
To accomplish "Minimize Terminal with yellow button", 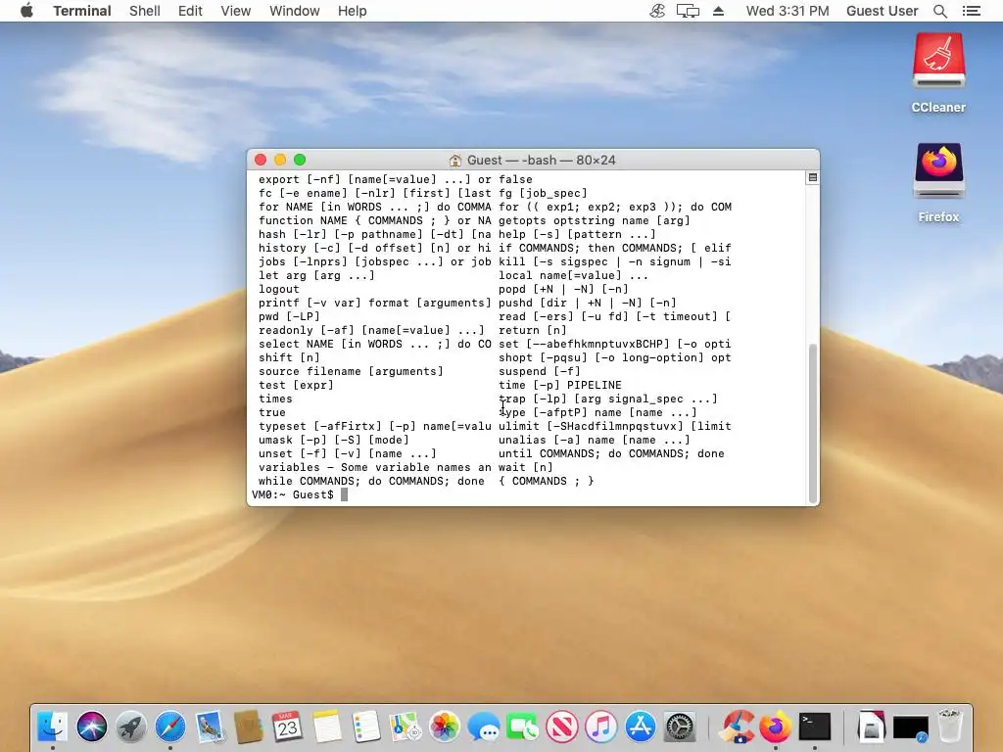I will click(280, 160).
